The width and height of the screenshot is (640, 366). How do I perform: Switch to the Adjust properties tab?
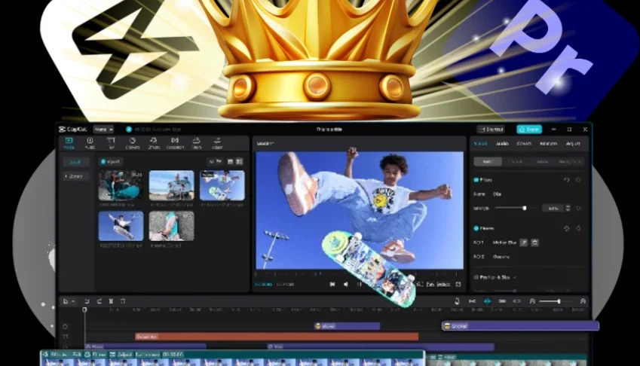click(573, 144)
